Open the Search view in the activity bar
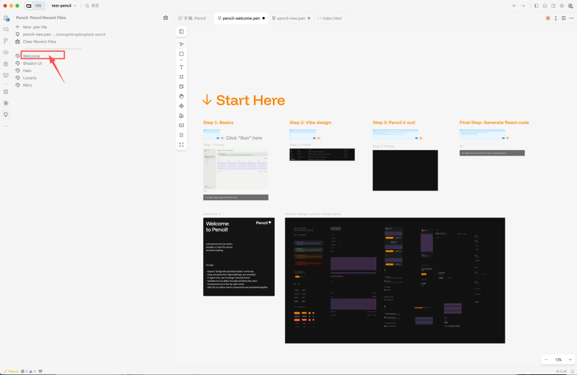 click(x=6, y=29)
